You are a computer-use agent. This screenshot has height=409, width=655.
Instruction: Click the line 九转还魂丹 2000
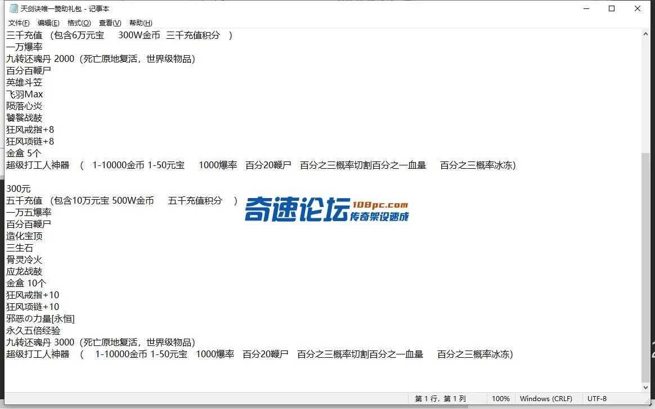tap(101, 59)
